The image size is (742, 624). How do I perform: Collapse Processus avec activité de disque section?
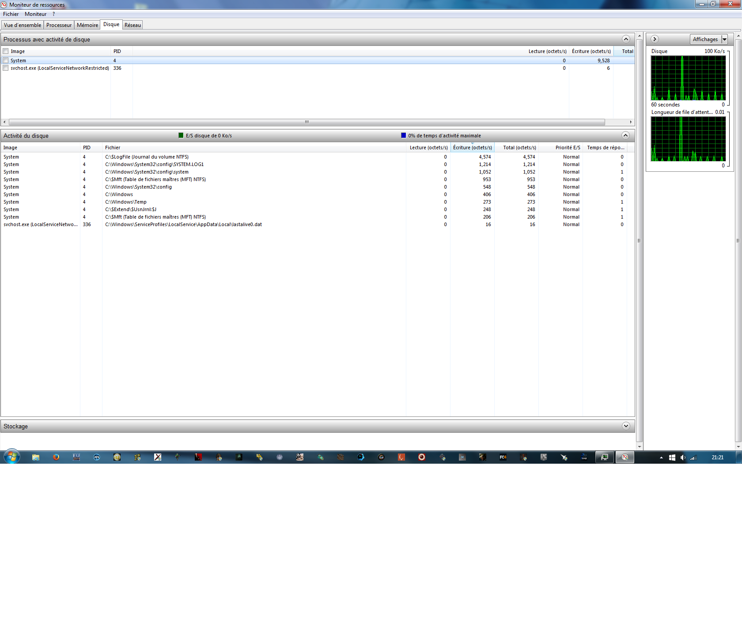coord(626,39)
